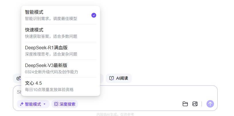Screen dimensions: 234x116
Task: Click text 0324全新升级代码及创作能力
Action: 52,72
